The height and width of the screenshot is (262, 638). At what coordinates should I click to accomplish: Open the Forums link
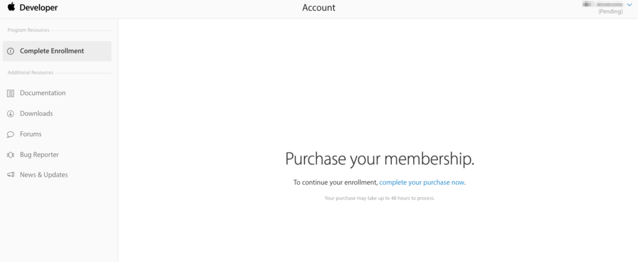pos(31,134)
